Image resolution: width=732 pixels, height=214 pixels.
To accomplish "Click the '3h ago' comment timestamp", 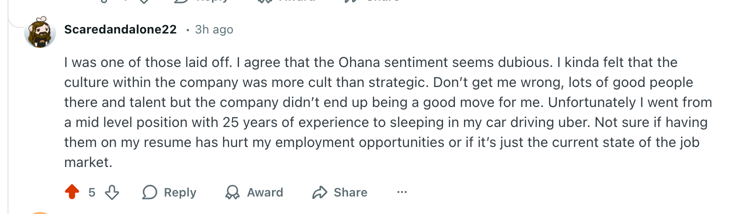I will [x=214, y=29].
